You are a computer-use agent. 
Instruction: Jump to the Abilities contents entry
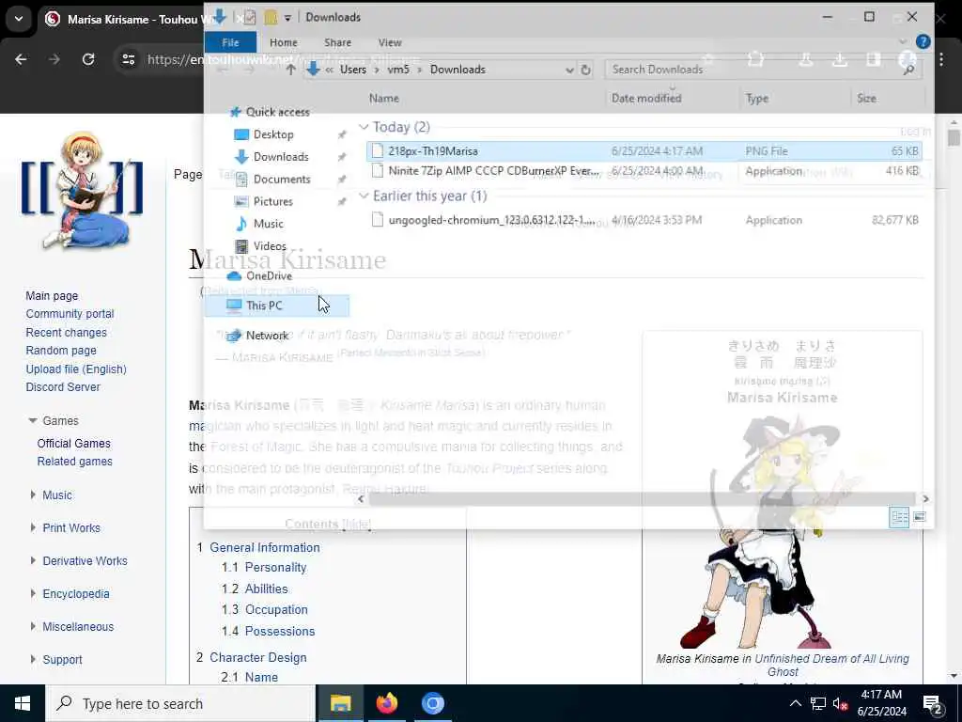(x=266, y=589)
